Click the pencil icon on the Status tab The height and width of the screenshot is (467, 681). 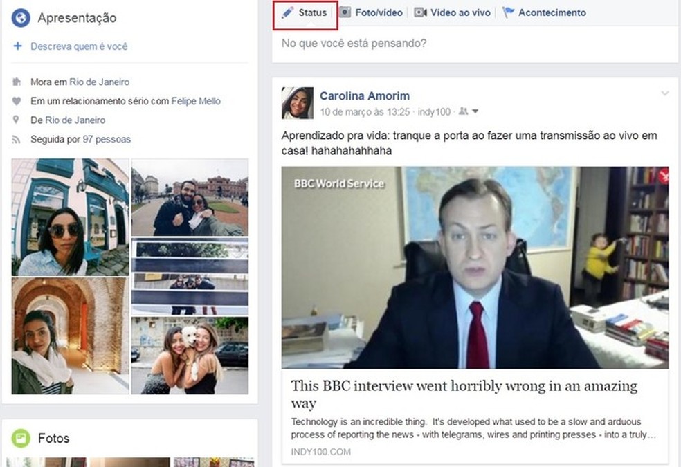(287, 12)
